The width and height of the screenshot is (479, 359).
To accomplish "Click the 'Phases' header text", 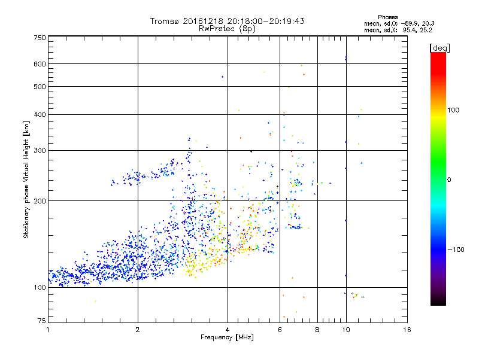I will point(387,17).
